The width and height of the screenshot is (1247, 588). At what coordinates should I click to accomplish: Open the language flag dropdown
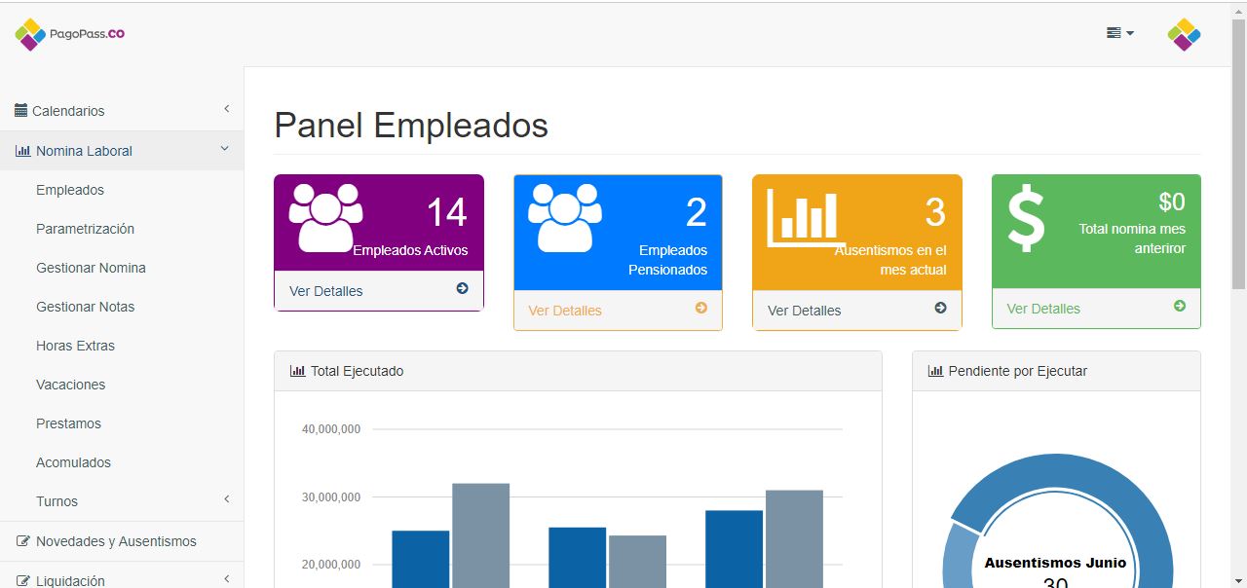point(1119,33)
